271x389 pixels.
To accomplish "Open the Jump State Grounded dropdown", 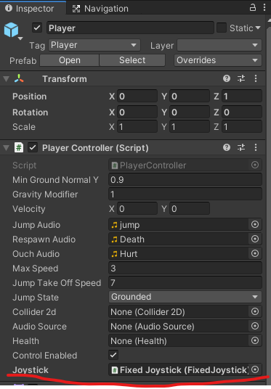I will point(185,297).
